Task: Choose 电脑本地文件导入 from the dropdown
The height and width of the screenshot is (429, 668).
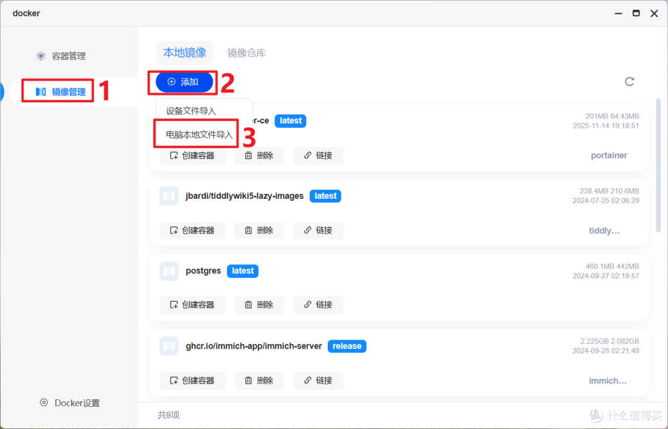Action: tap(199, 135)
